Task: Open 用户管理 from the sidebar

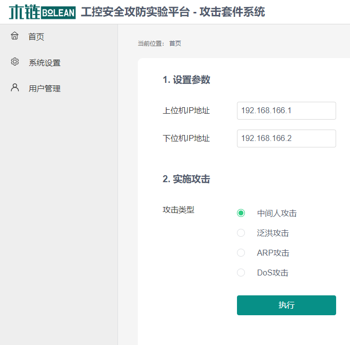Action: (x=45, y=88)
